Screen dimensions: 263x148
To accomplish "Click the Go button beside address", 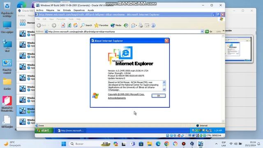I will [209, 32].
